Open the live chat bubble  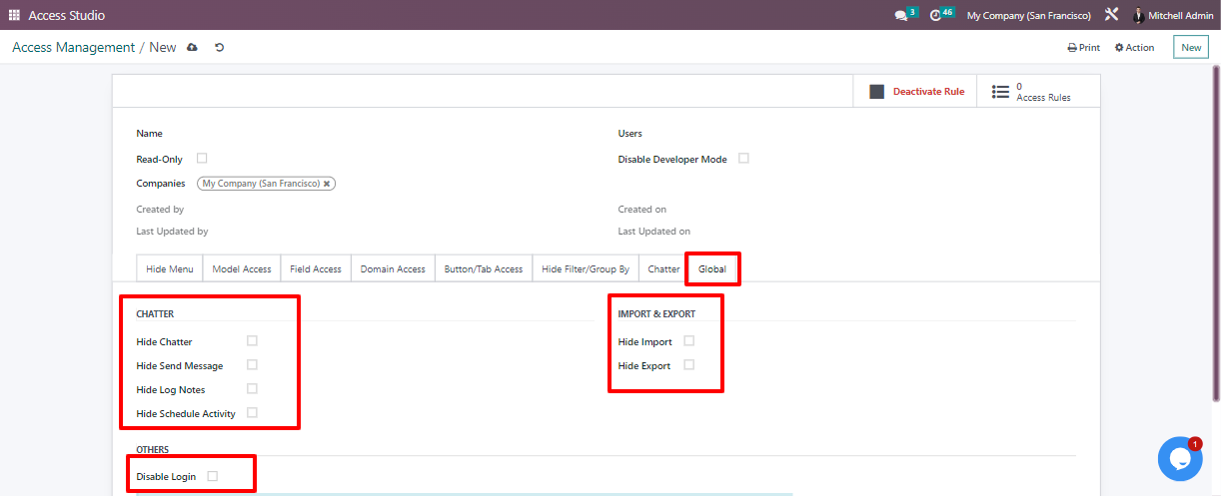point(1179,459)
